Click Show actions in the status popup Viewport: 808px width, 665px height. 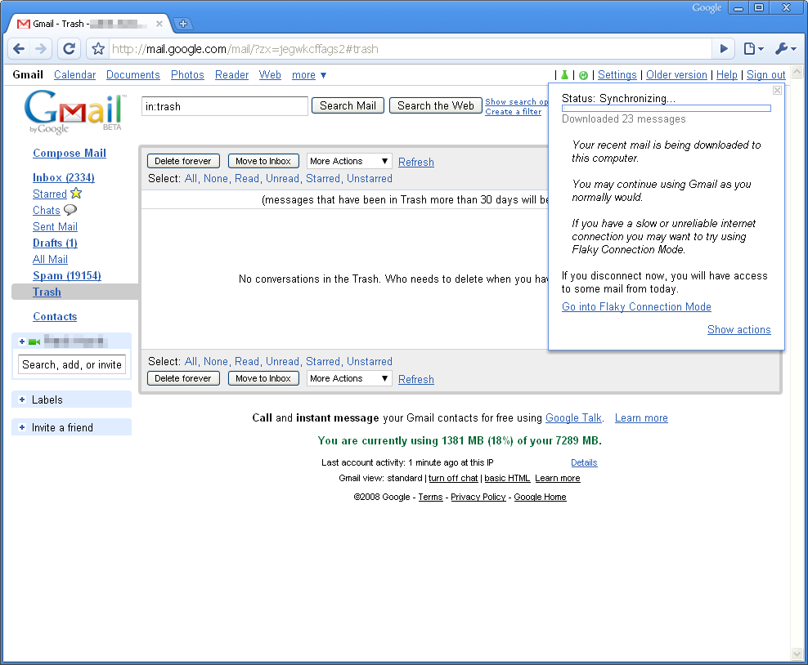tap(739, 329)
